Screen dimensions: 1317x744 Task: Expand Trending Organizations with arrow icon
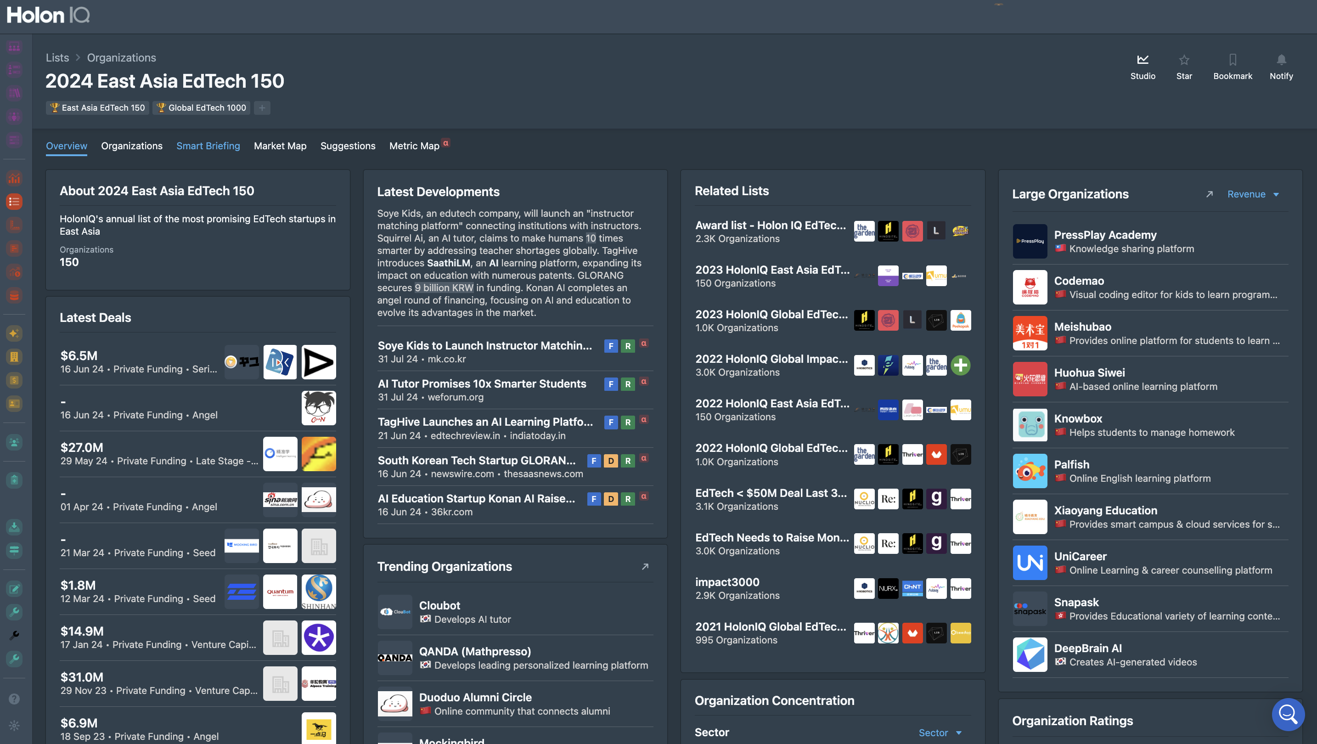(645, 567)
